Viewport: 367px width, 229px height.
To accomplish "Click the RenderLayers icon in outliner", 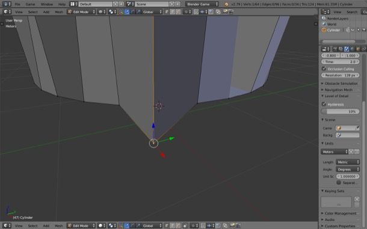I will coord(324,19).
